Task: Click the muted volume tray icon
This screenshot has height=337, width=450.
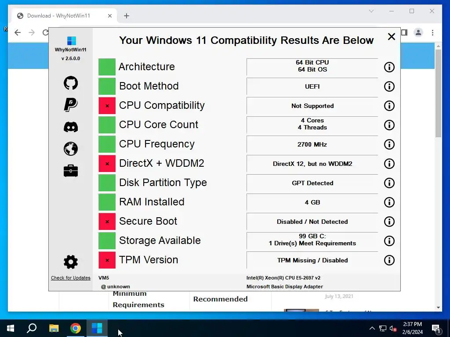Action: pyautogui.click(x=393, y=328)
